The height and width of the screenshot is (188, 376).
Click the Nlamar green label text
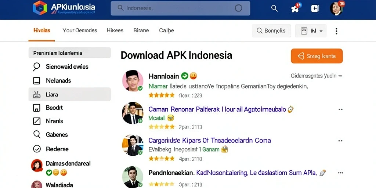(x=158, y=86)
